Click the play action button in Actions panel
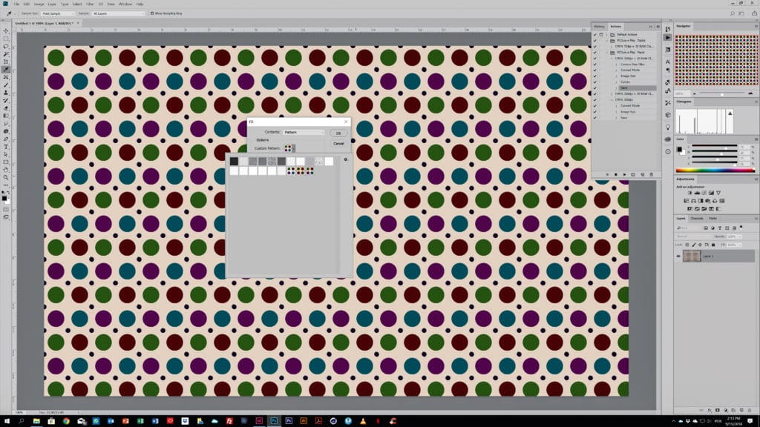Viewport: 760px width, 427px height. (624, 174)
